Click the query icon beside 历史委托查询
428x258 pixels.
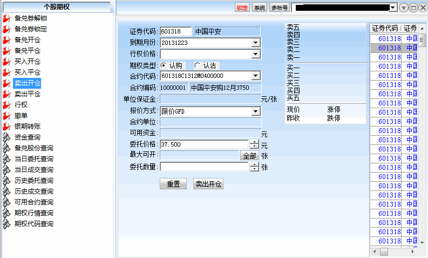6,181
